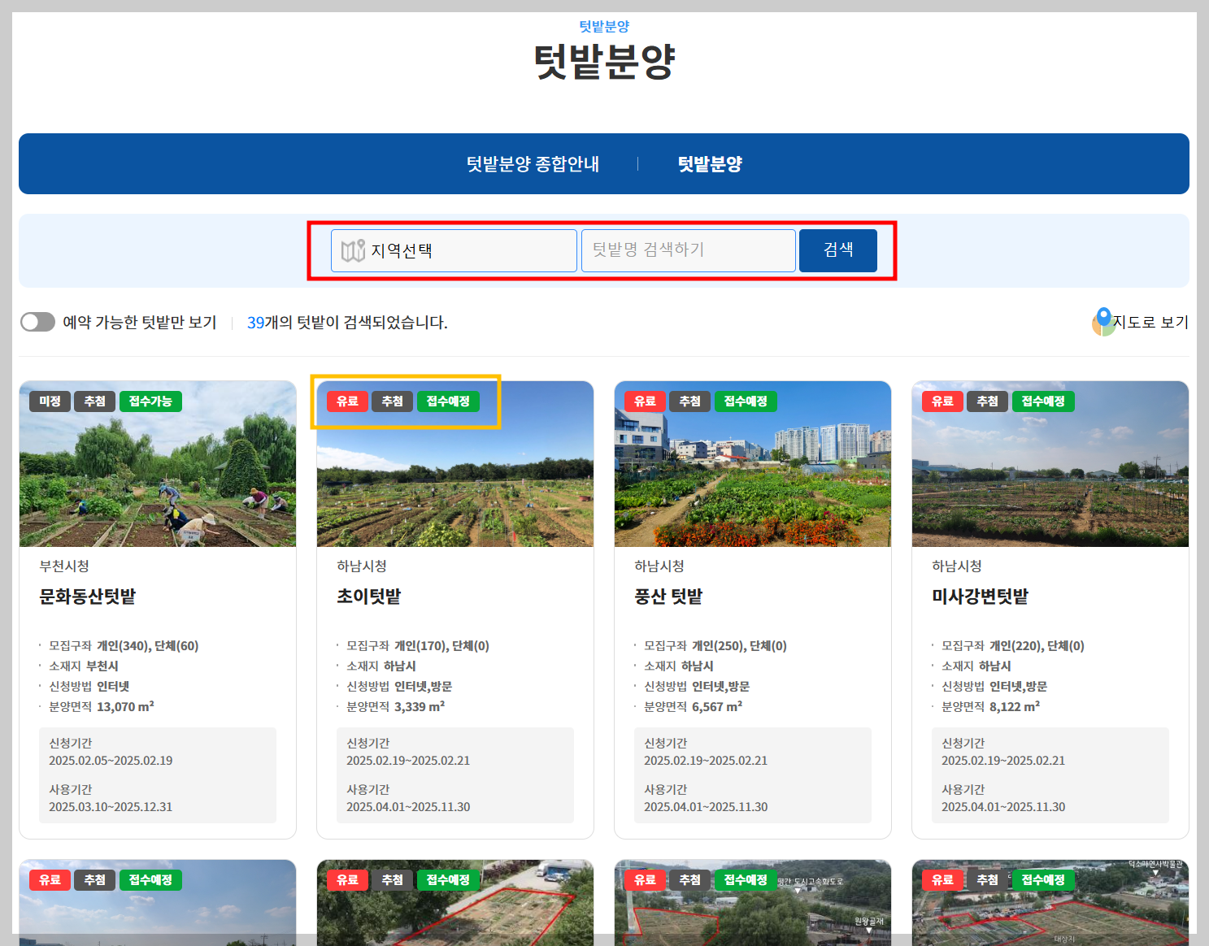Click 하남시청 label above 미사강변텃밭
The height and width of the screenshot is (946, 1209).
pyautogui.click(x=957, y=566)
